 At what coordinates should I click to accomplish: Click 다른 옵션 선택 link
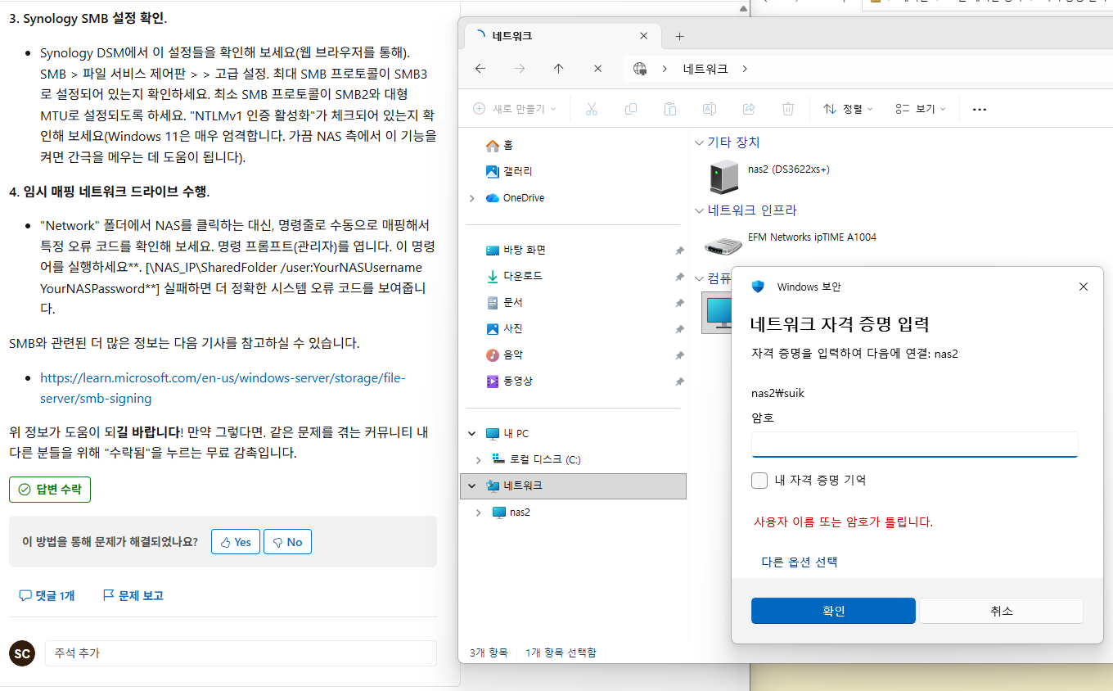[x=800, y=562]
